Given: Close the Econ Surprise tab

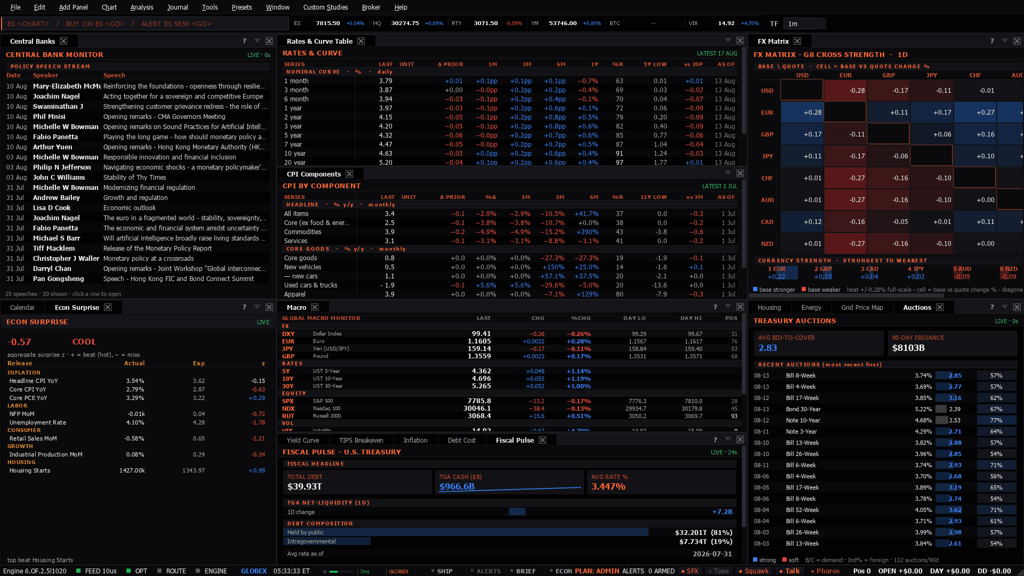Looking at the screenshot, I should pos(108,307).
